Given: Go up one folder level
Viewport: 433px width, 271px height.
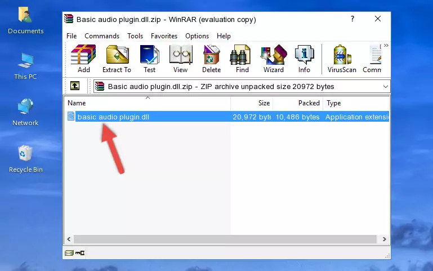Looking at the screenshot, I should coord(75,86).
